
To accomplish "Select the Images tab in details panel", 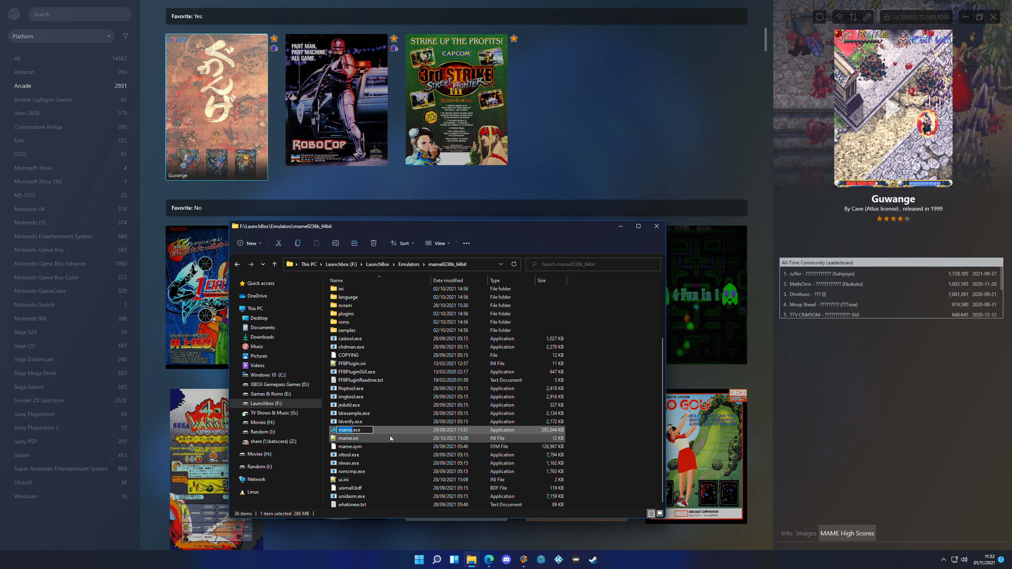I will 806,533.
